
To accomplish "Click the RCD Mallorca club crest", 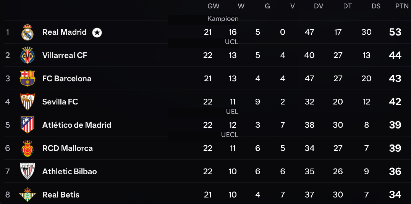I will [x=28, y=148].
